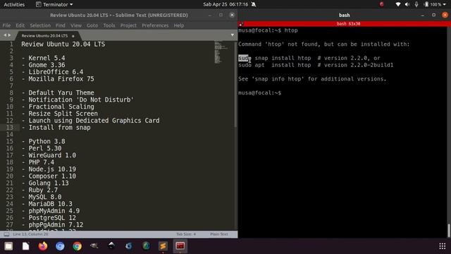
Task: Click the volume speaker icon
Action: coord(407,4)
